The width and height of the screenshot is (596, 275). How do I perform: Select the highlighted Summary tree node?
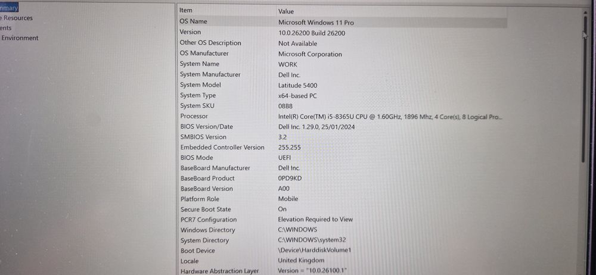click(9, 8)
